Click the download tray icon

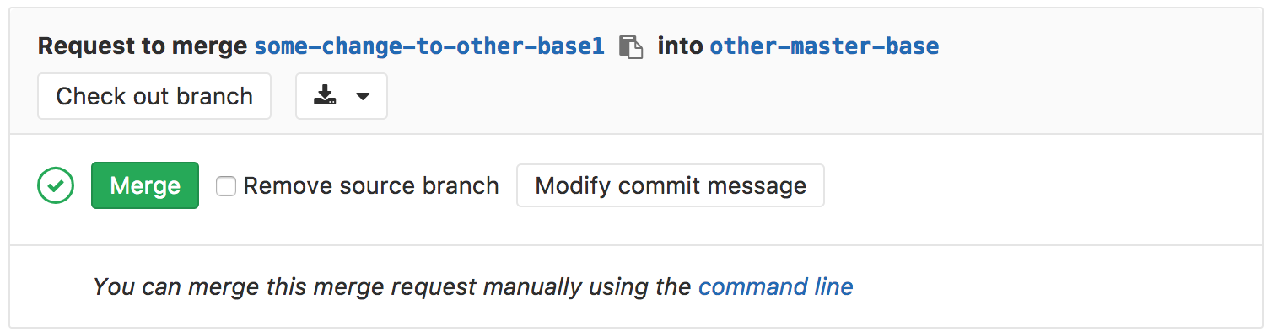[326, 96]
